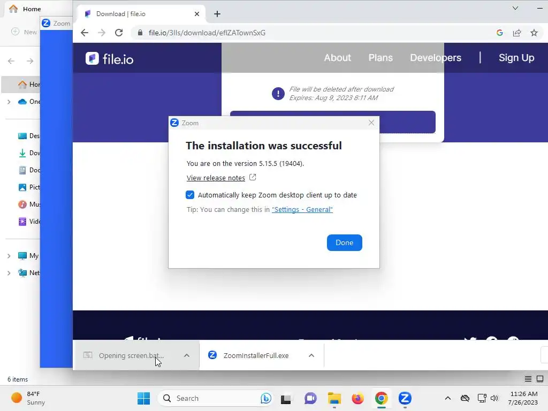Viewport: 548px width, 411px height.
Task: Open Pictures folder in File Explorer sidebar
Action: coord(29,187)
